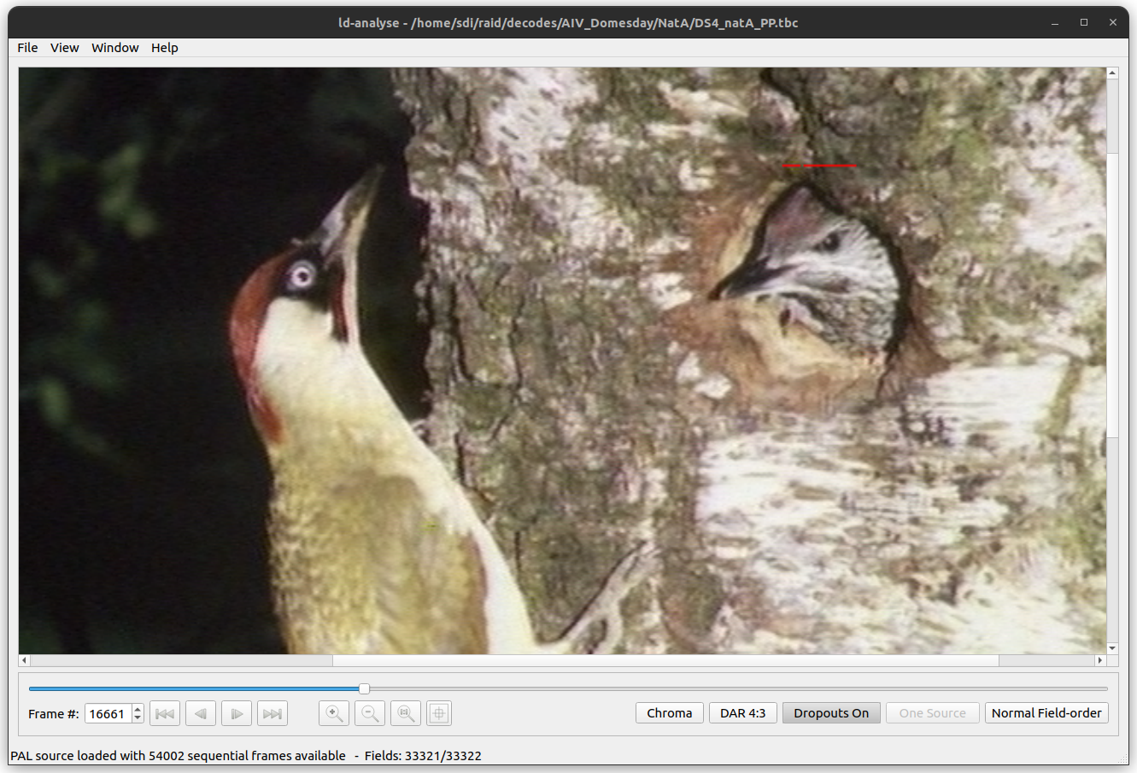Toggle the crosshair mouse mode button

(x=439, y=713)
